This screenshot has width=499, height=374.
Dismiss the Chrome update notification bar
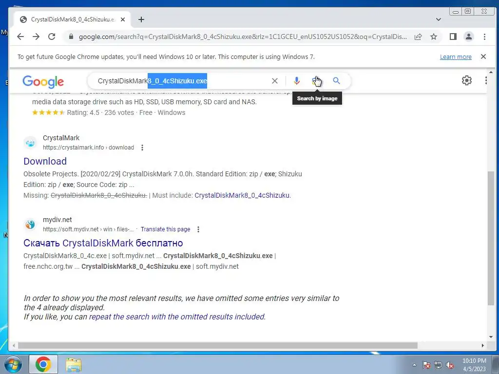[x=483, y=56]
